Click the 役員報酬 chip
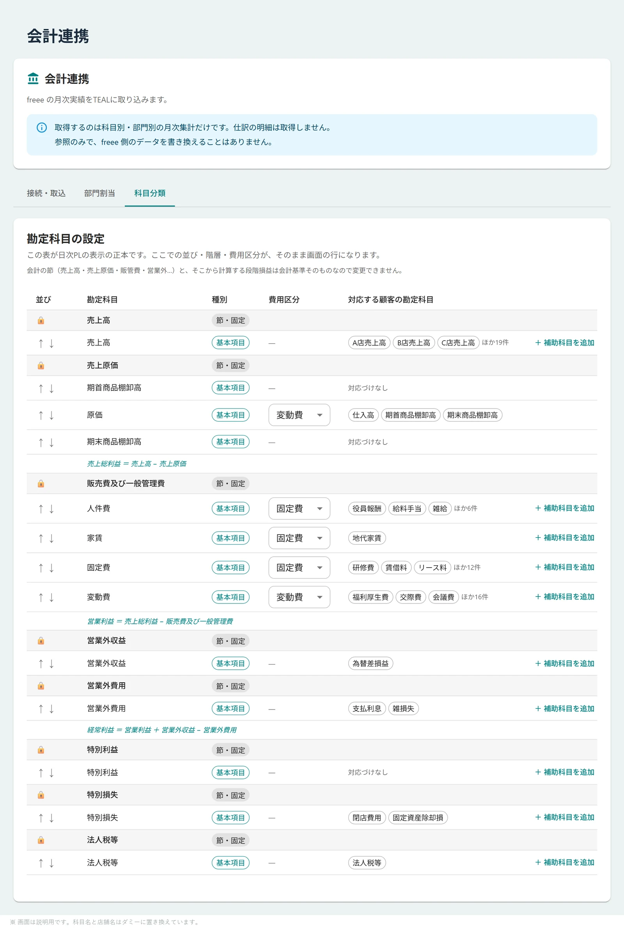This screenshot has width=624, height=929. pyautogui.click(x=367, y=508)
